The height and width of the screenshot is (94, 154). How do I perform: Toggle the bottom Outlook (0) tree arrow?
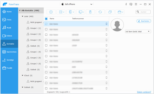click(x=23, y=87)
